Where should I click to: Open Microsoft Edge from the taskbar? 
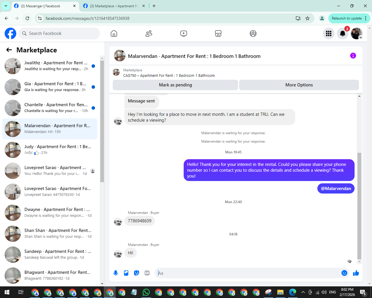coord(293,292)
